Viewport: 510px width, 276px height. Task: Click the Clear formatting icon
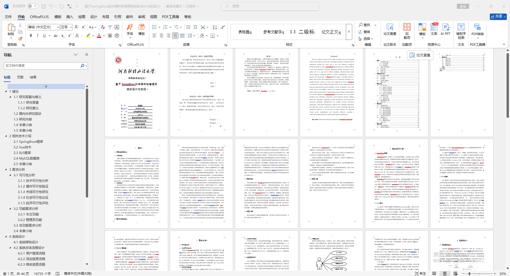[103, 27]
